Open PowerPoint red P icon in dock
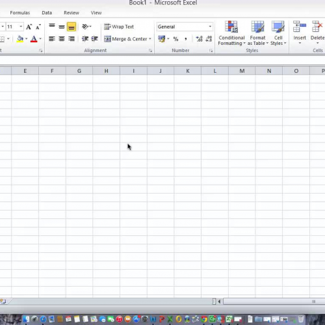 (x=162, y=319)
